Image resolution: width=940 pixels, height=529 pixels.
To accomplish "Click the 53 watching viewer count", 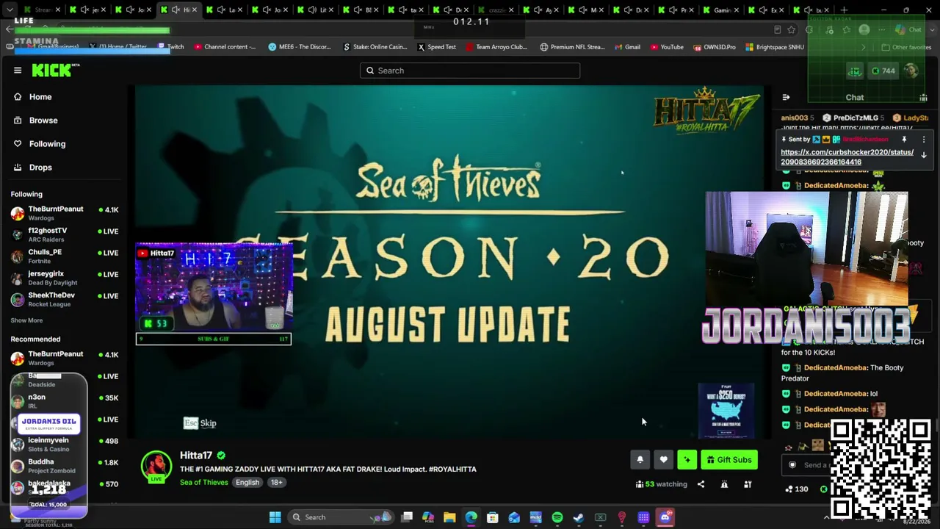I will [662, 484].
